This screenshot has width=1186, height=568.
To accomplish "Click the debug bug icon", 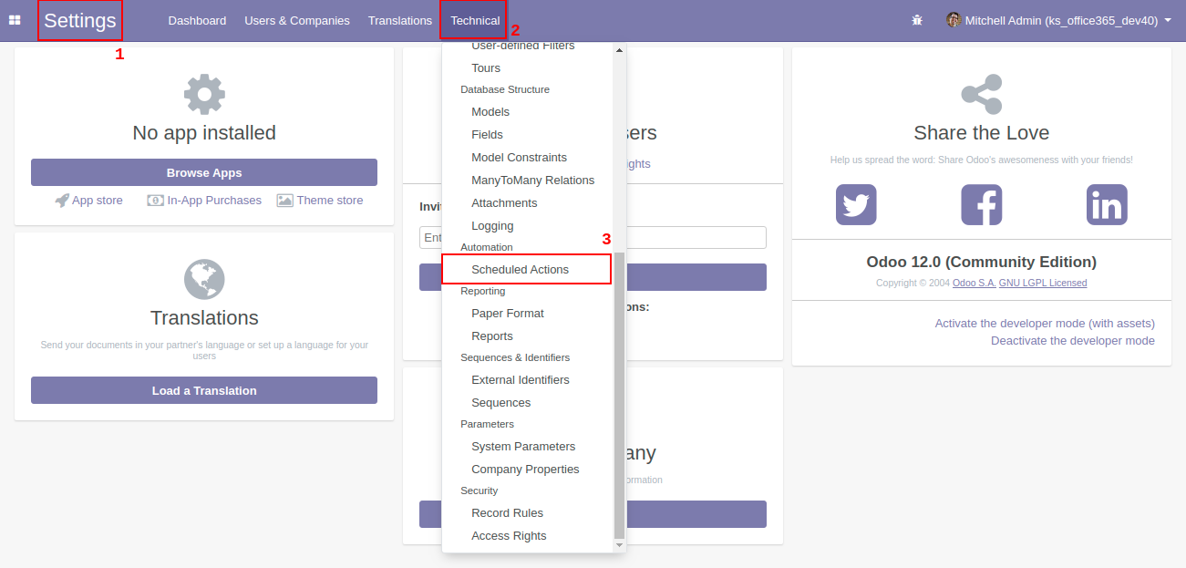I will tap(917, 20).
